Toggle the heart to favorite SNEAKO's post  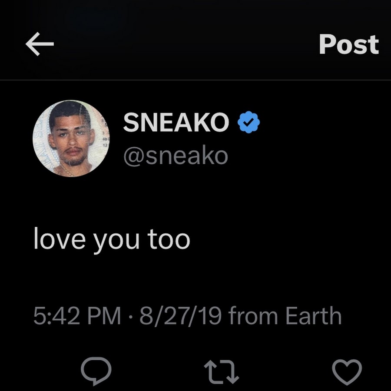(347, 372)
